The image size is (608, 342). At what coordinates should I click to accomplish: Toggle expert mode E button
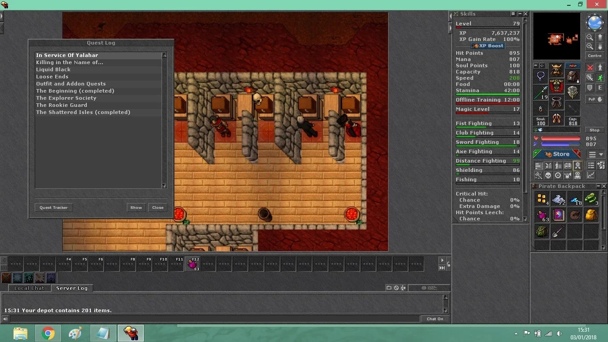[600, 88]
